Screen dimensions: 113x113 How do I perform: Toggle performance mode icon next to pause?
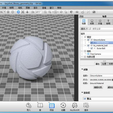coord(13,12)
